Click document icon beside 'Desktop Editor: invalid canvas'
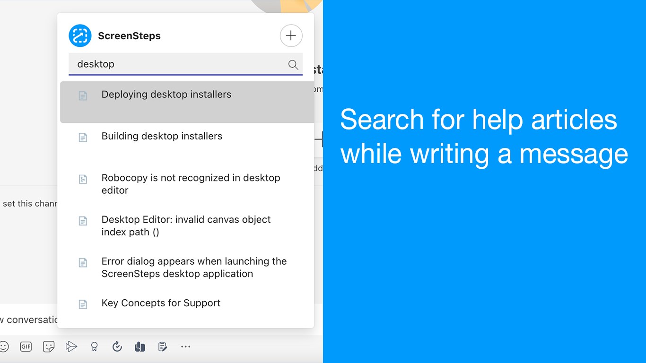The height and width of the screenshot is (363, 646). (x=83, y=221)
